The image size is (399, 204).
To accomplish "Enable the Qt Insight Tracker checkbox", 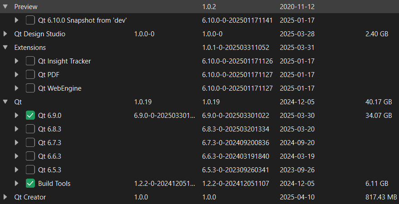I will point(30,61).
